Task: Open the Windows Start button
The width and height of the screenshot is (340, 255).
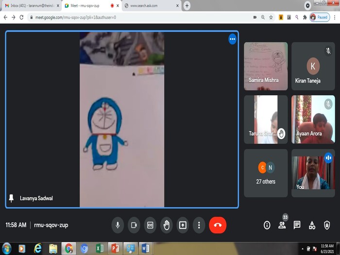Action: click(x=6, y=249)
